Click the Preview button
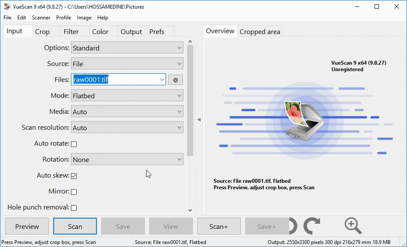 coord(27,226)
